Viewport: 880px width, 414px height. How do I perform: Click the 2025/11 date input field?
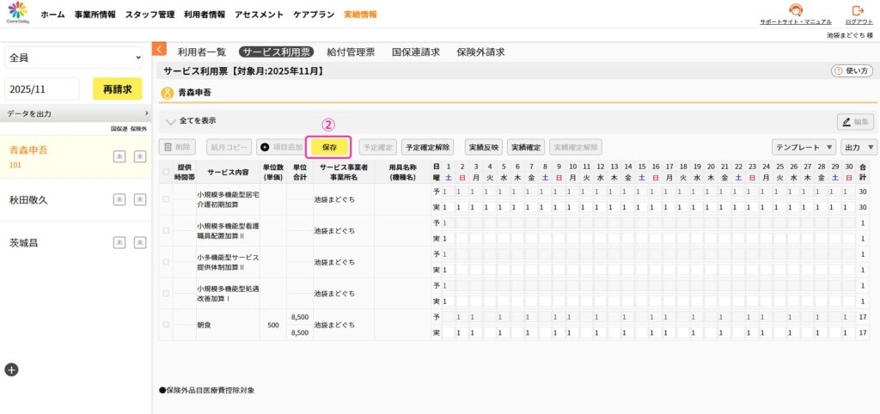pyautogui.click(x=42, y=88)
